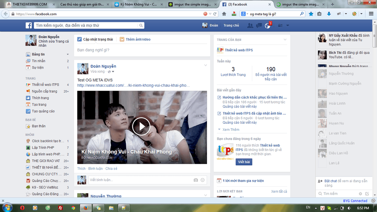Open privacy shortcuts icon
This screenshot has width=377, height=212.
pos(280,25)
